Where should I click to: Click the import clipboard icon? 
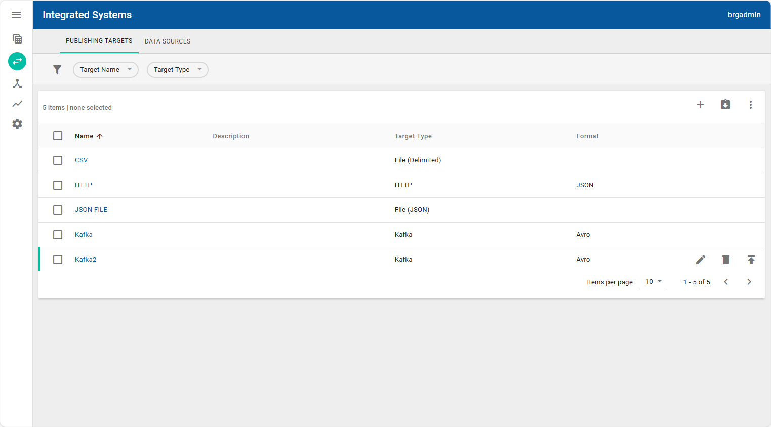725,105
